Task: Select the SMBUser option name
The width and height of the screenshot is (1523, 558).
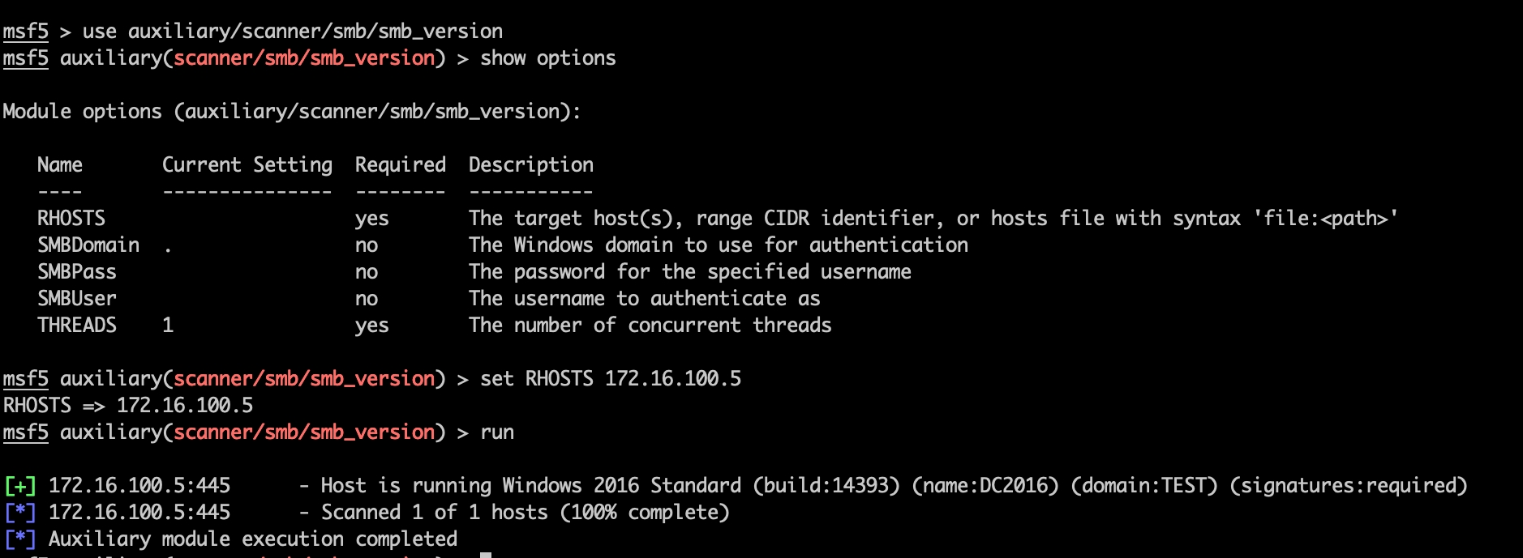Action: (x=77, y=299)
